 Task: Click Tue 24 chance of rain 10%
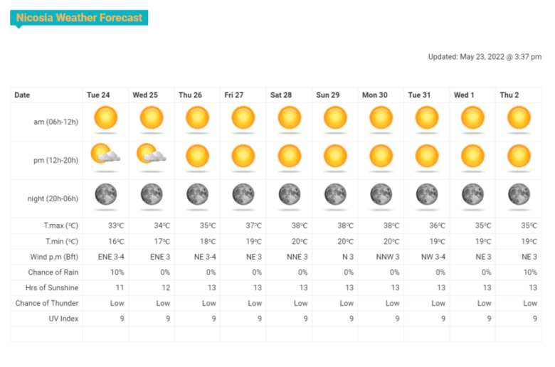(x=117, y=272)
